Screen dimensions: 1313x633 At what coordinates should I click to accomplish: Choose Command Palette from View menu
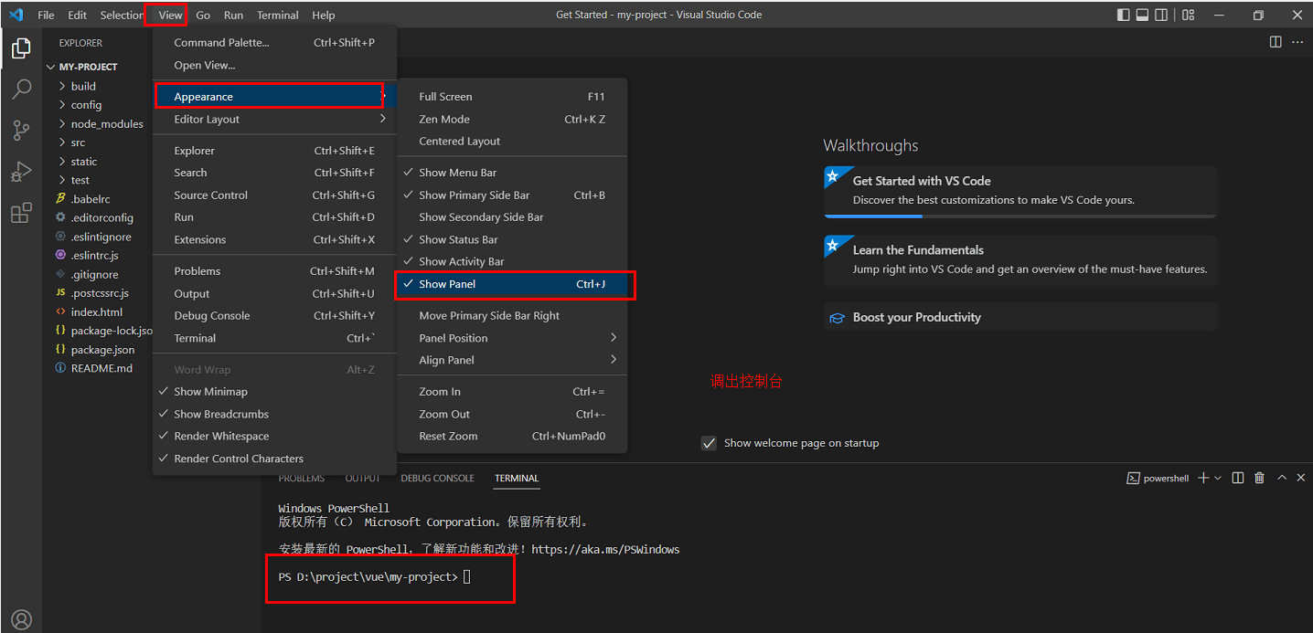[x=274, y=43]
